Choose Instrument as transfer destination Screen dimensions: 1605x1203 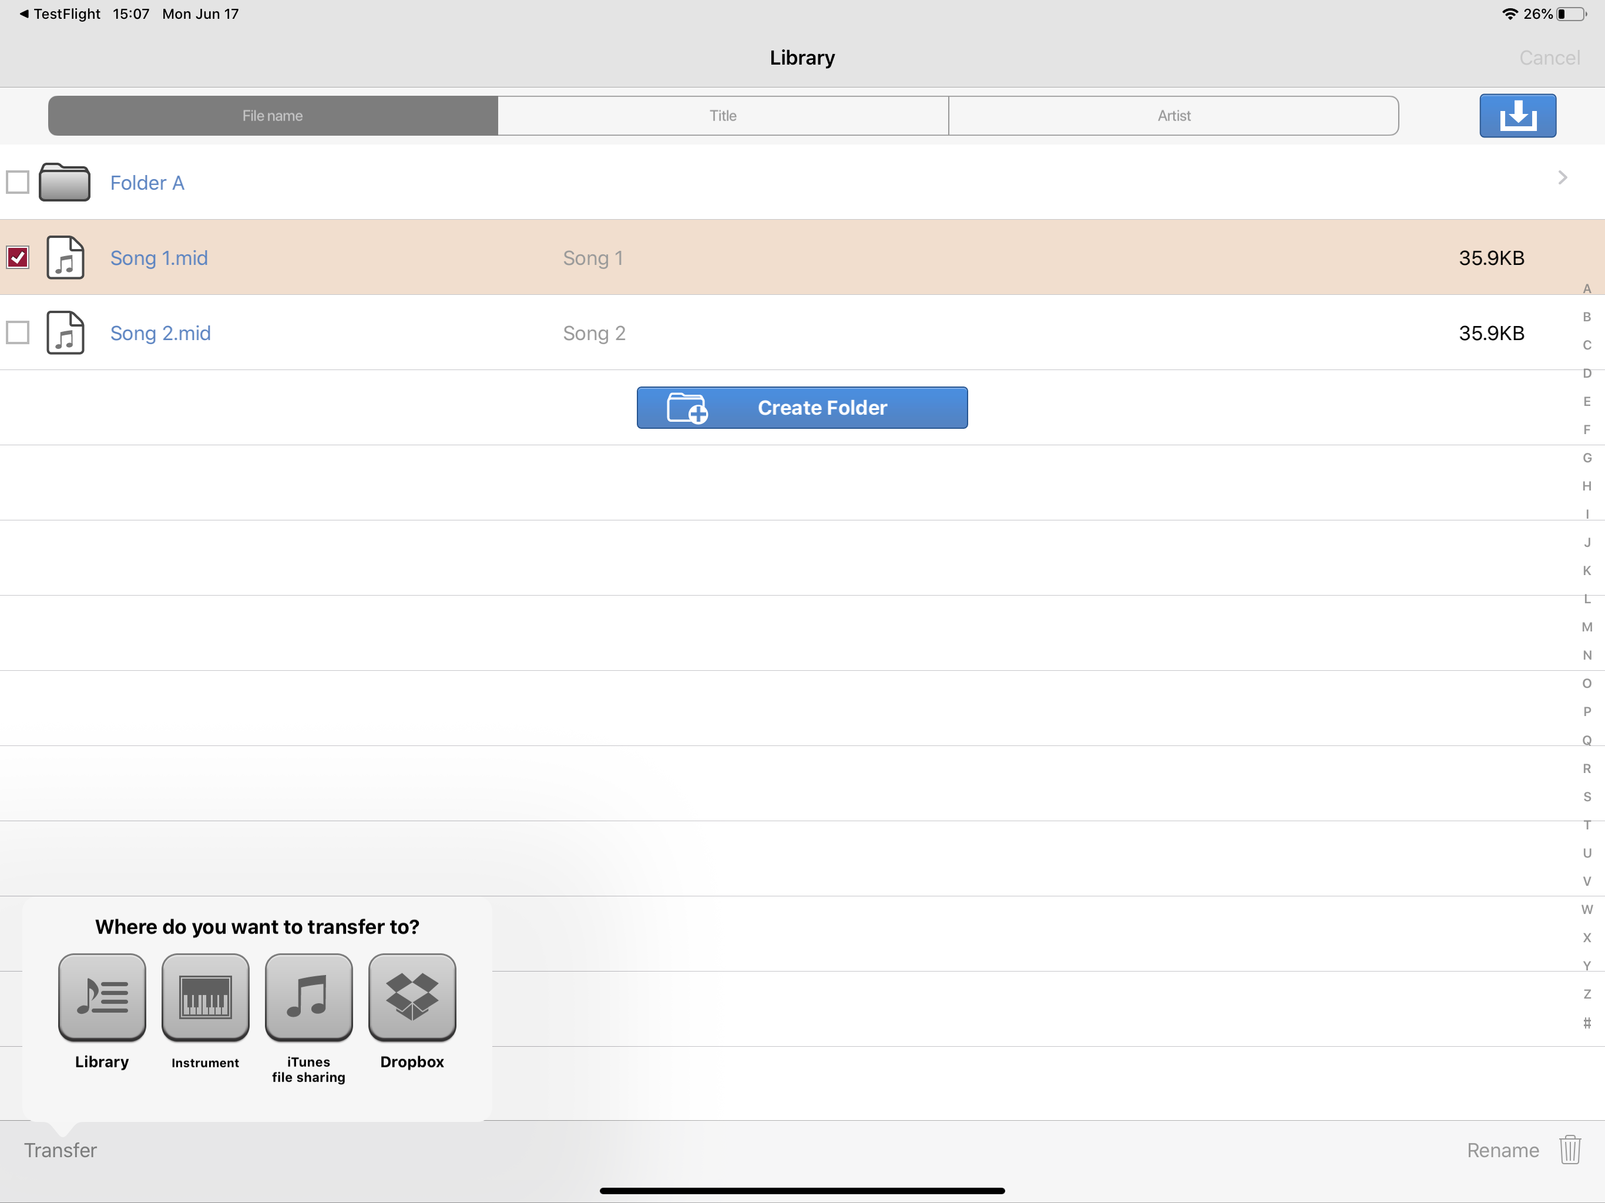point(206,997)
